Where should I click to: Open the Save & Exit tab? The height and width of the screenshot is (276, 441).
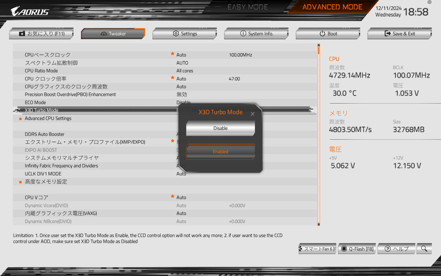399,33
